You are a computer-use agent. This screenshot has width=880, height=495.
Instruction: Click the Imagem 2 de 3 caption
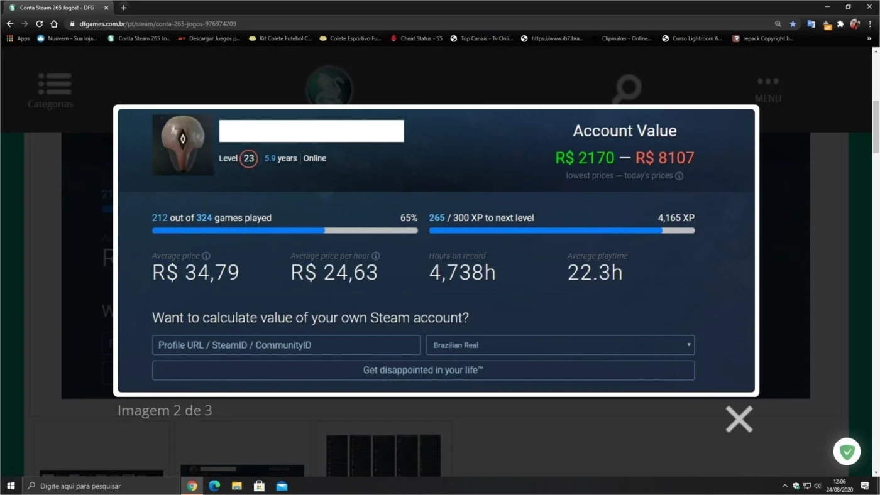(165, 410)
